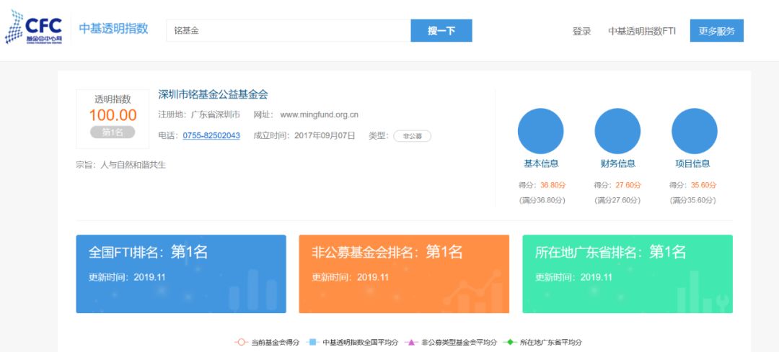The image size is (779, 352).
Task: Click the 更多服务 button
Action: click(716, 31)
